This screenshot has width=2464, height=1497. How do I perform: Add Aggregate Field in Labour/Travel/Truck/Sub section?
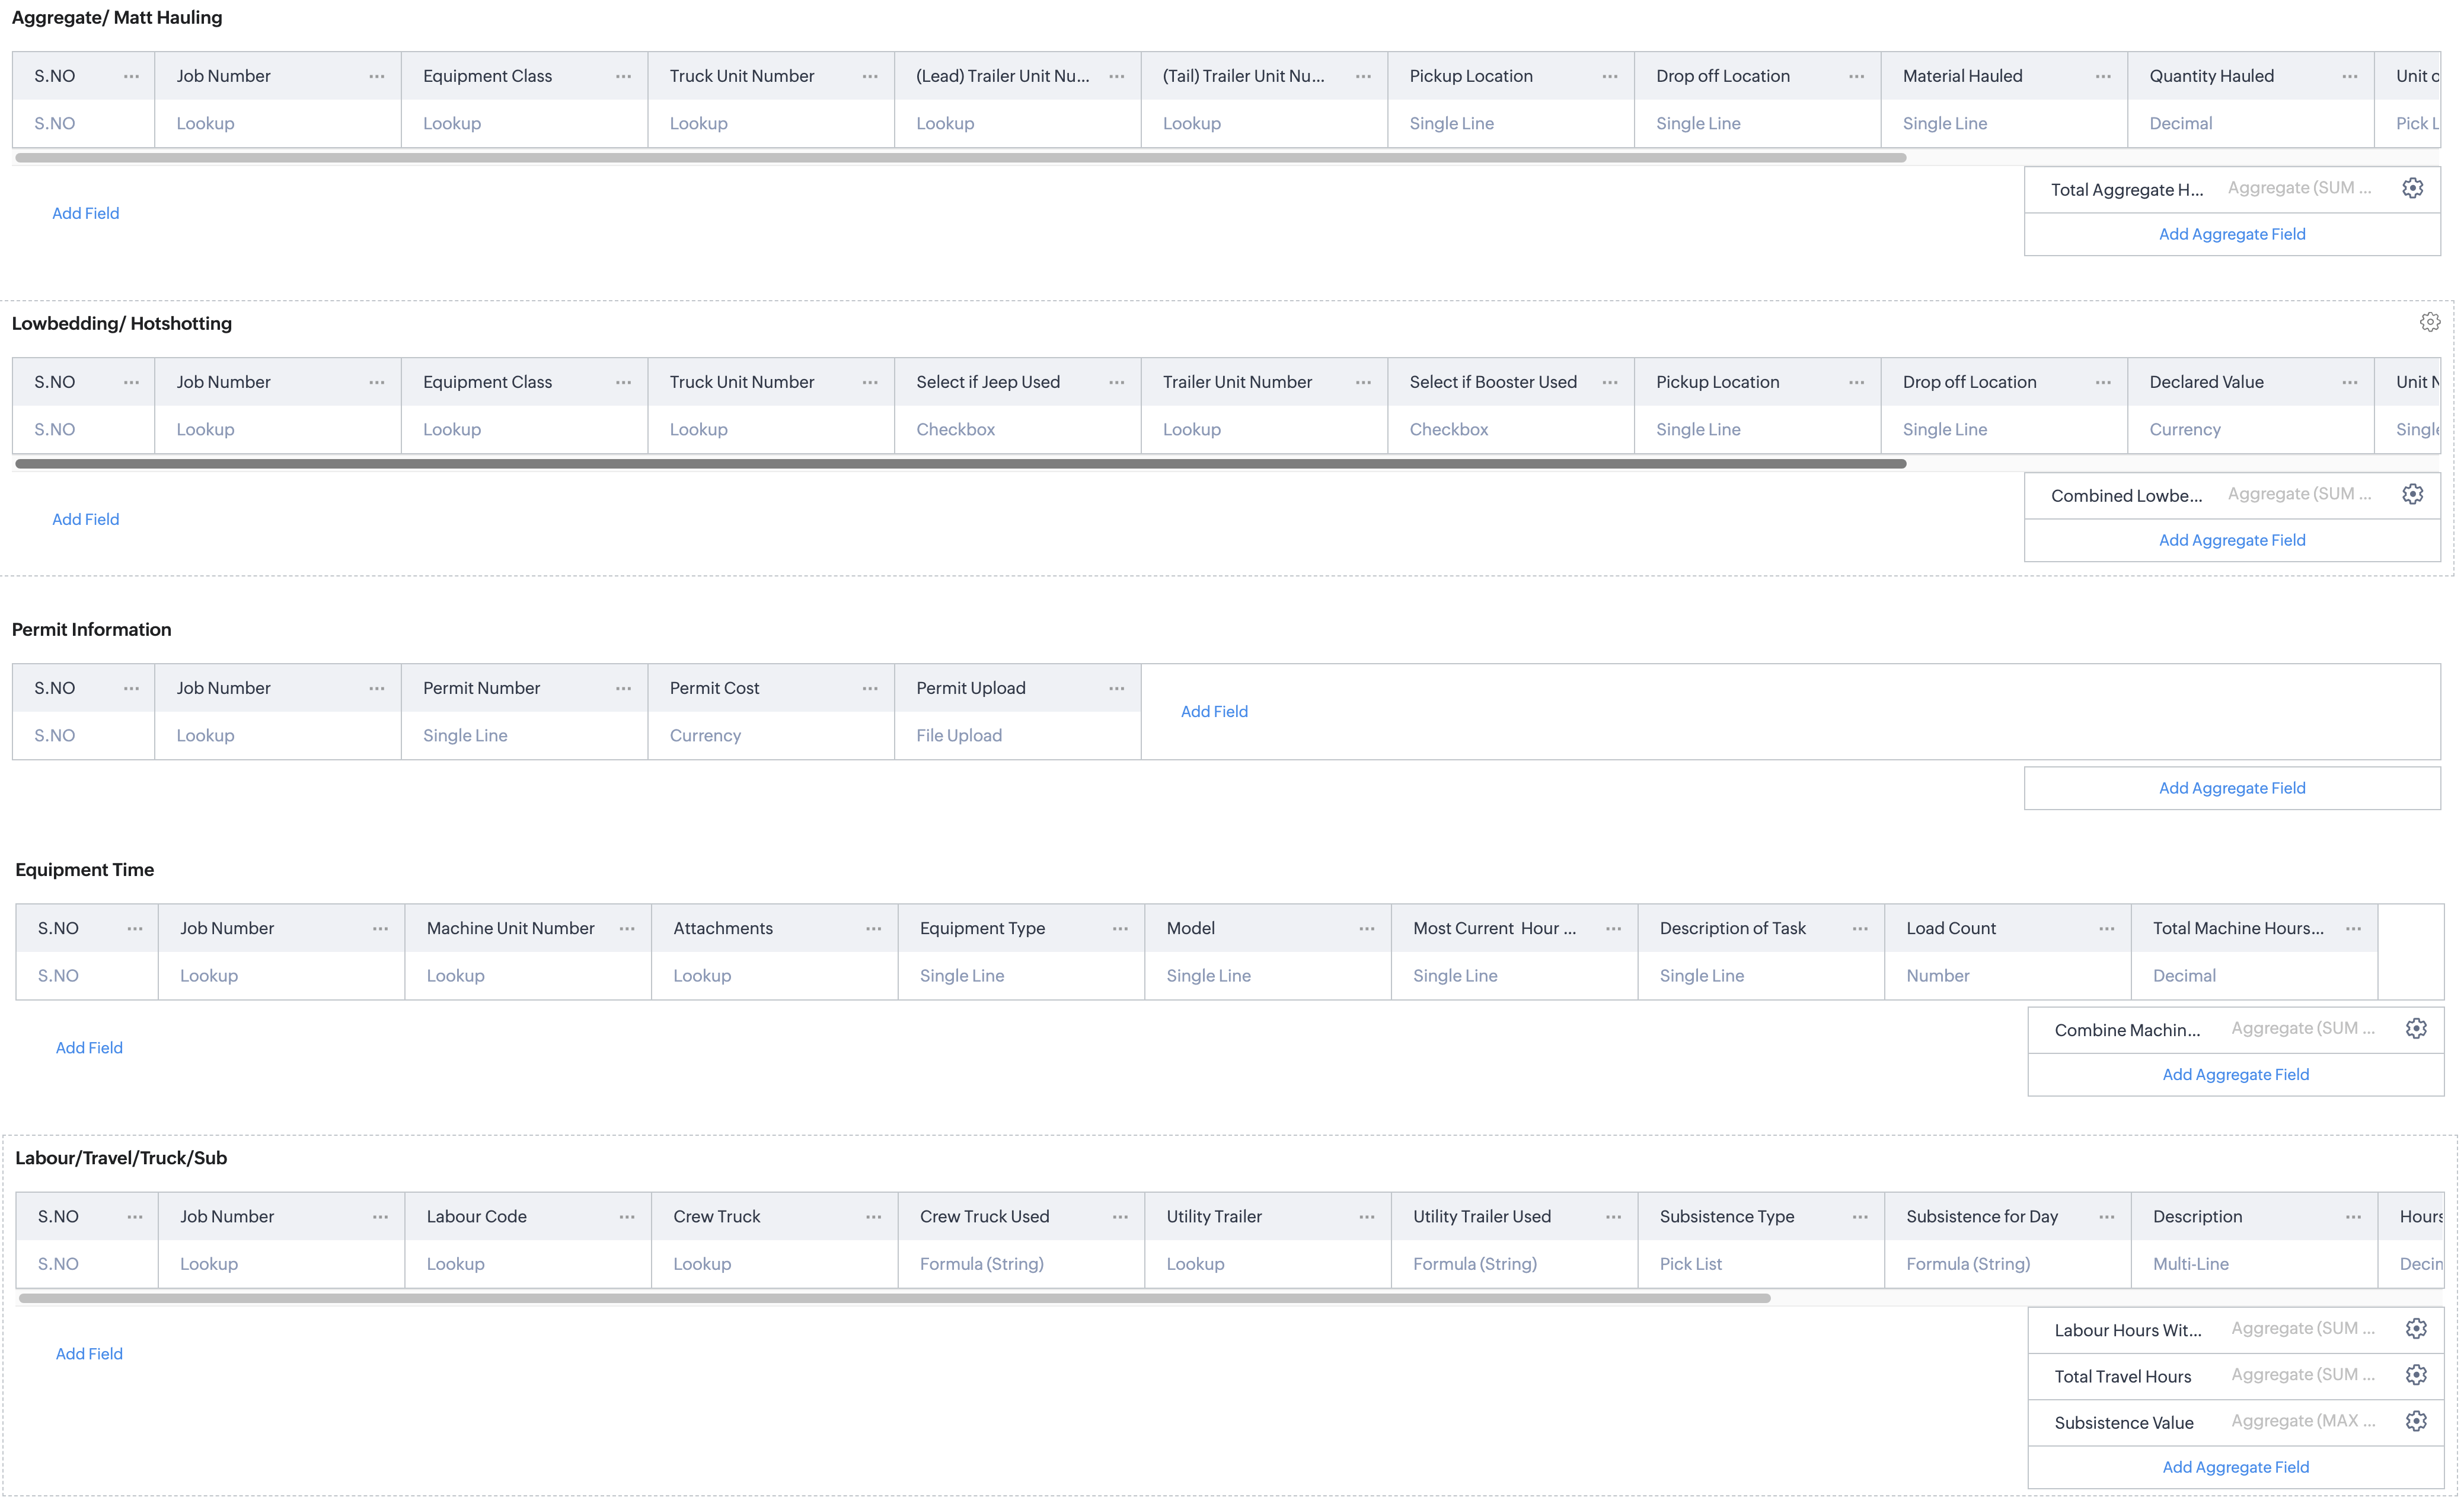click(x=2236, y=1467)
